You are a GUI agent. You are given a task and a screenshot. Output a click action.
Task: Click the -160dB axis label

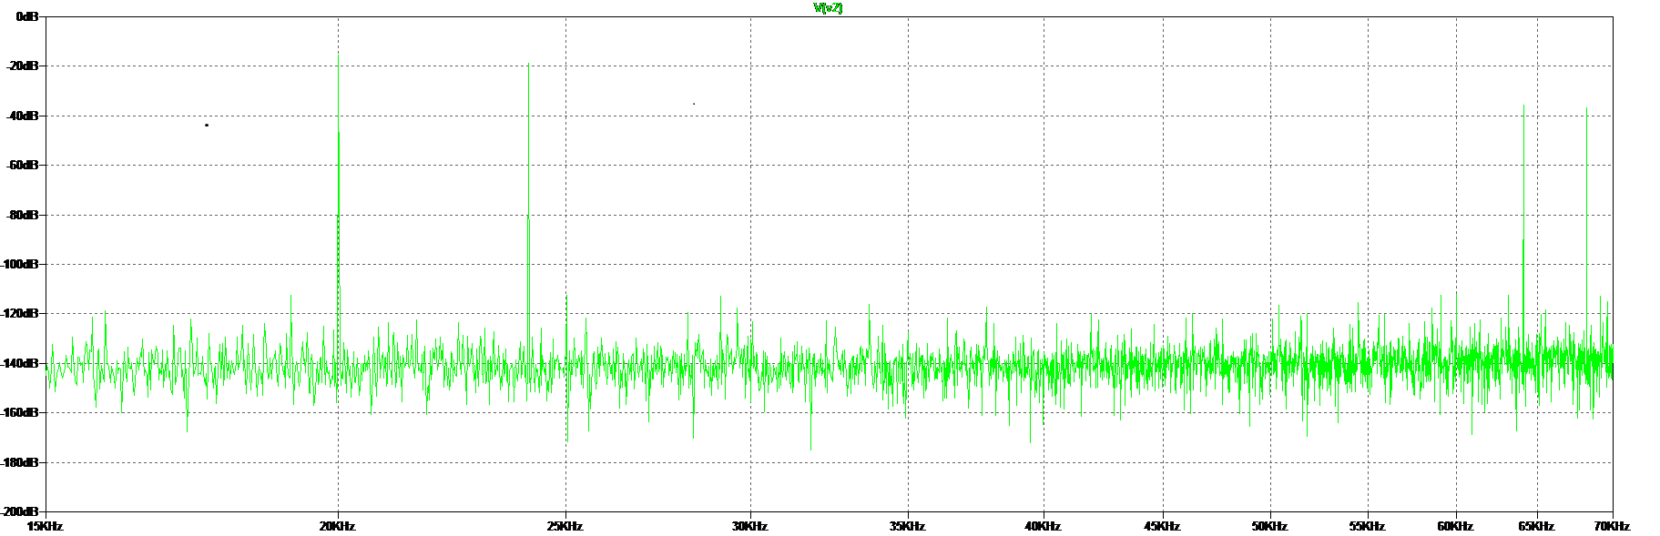(x=20, y=412)
